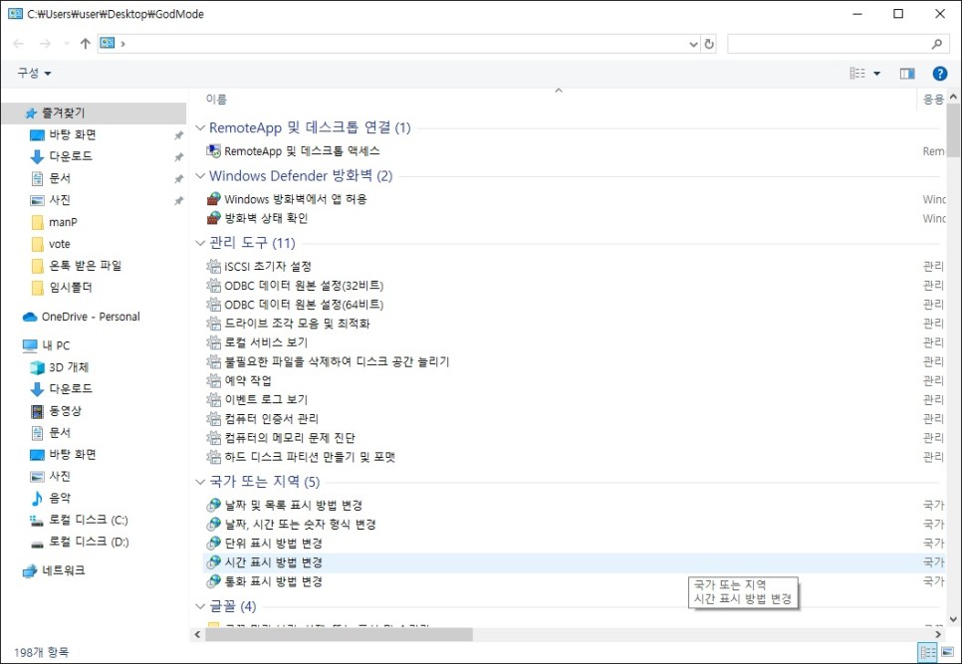Collapse the 글꼴 (4) group
This screenshot has width=962, height=664.
pos(200,607)
